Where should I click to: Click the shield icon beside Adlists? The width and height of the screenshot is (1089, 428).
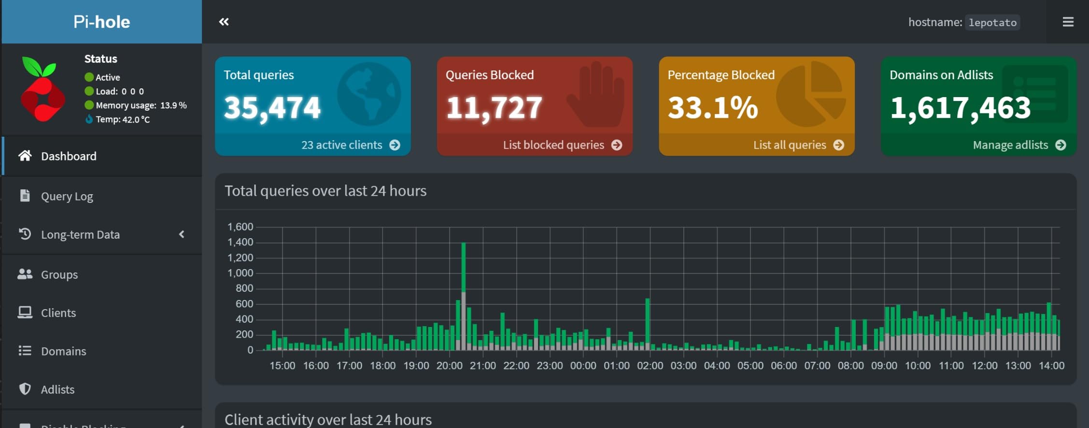pyautogui.click(x=25, y=389)
